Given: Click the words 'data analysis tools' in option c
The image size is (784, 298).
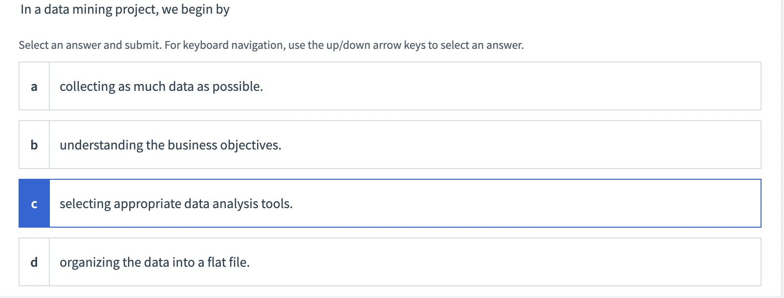Looking at the screenshot, I should tap(238, 204).
